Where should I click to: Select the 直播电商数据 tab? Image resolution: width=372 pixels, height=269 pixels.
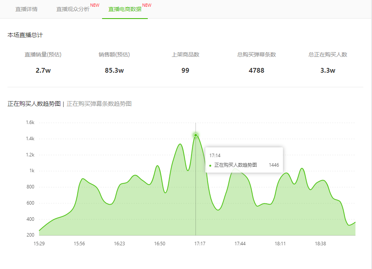tap(125, 9)
